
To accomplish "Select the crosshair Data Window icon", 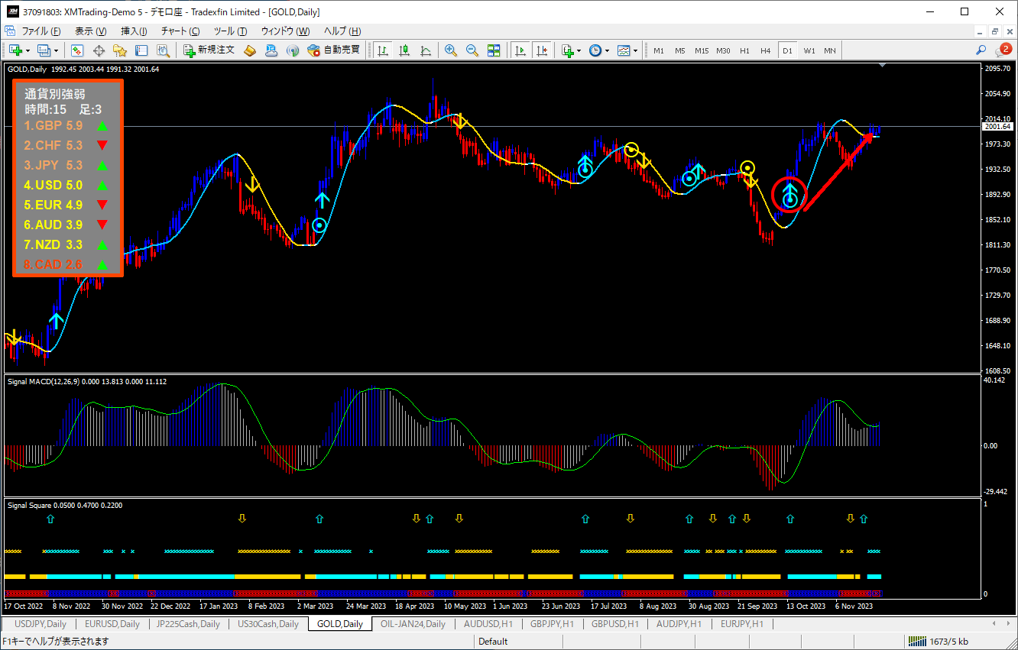I will point(99,50).
